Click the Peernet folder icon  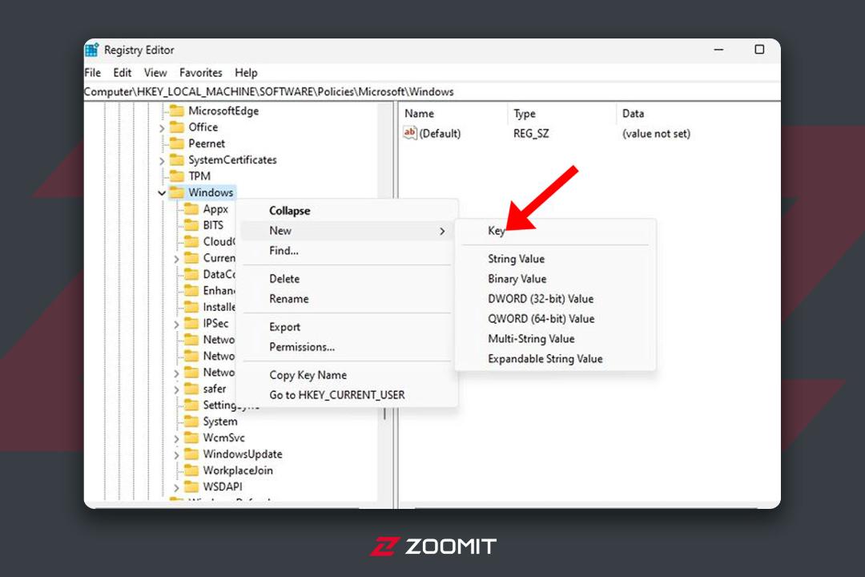(176, 143)
